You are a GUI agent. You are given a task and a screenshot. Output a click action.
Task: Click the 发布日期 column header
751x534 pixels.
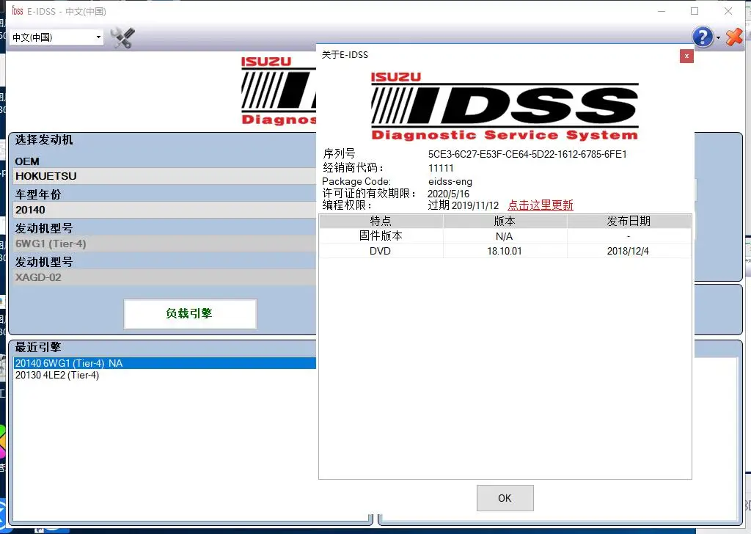(629, 221)
